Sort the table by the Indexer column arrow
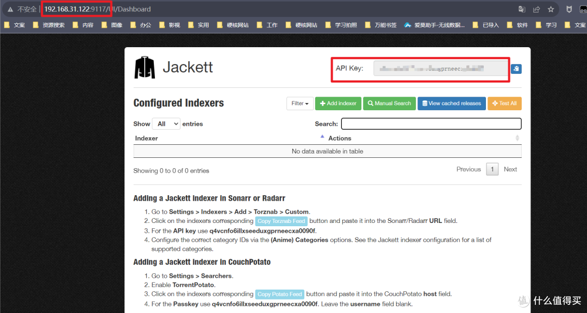 [322, 137]
